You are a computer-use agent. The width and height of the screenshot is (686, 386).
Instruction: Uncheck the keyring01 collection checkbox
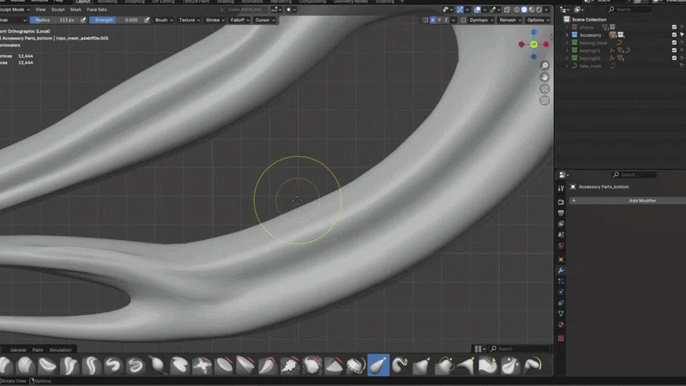(x=674, y=51)
